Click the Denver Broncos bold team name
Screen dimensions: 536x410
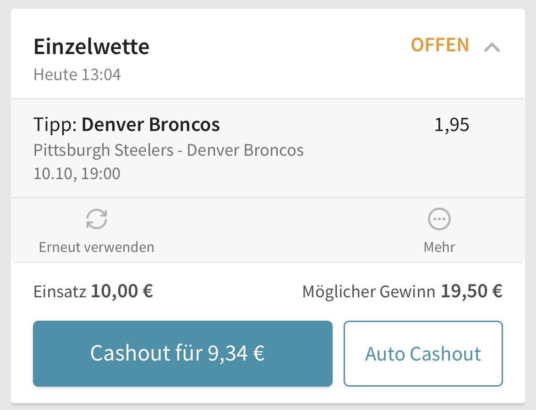tap(151, 124)
